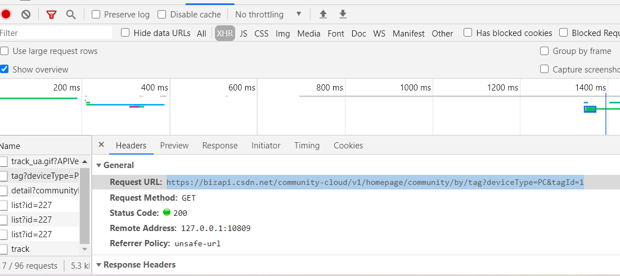Click the request list scroll-up arrow
Image resolution: width=620 pixels, height=276 pixels.
coord(84,161)
